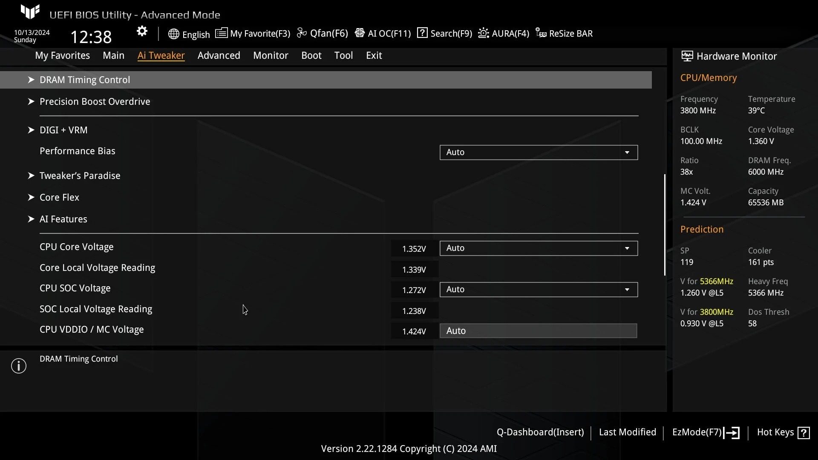Click CPU VDDIO / MC Voltage Auto field
Image resolution: width=818 pixels, height=460 pixels.
pyautogui.click(x=539, y=331)
